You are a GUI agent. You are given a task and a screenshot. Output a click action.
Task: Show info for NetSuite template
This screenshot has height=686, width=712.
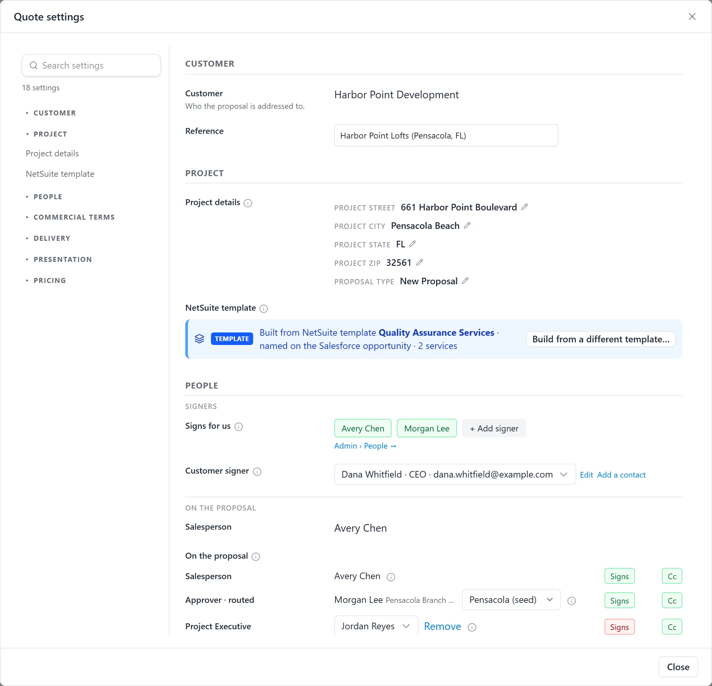(264, 309)
